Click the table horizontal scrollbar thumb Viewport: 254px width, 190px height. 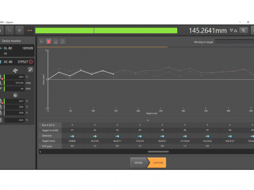tap(158, 151)
